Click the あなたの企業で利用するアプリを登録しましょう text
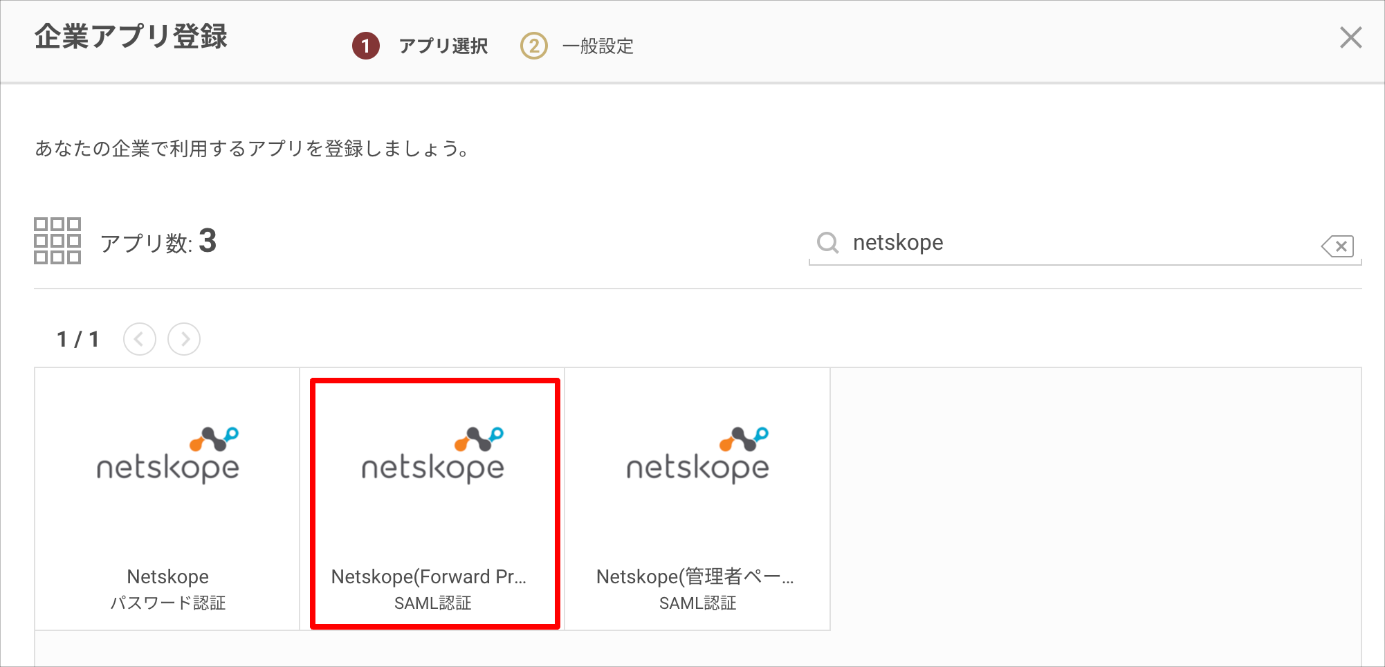Viewport: 1385px width, 667px height. (253, 149)
